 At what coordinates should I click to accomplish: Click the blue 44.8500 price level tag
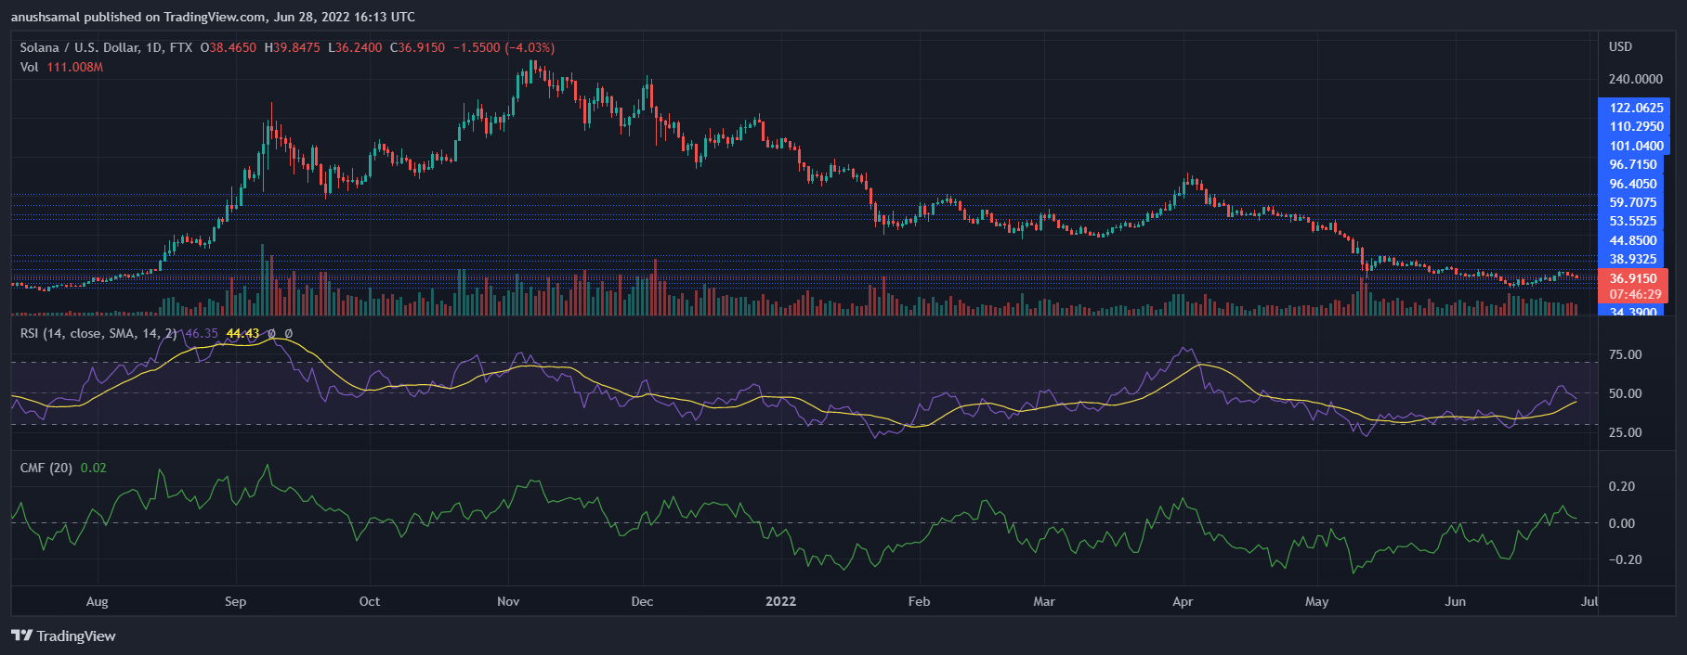[x=1632, y=240]
